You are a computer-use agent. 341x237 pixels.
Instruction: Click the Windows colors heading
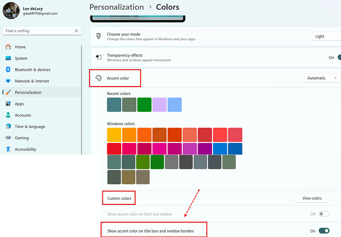[x=121, y=124]
